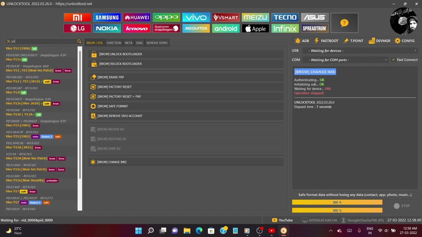422x237 pixels.
Task: Open Microsoft Edge from taskbar
Action: [199, 230]
